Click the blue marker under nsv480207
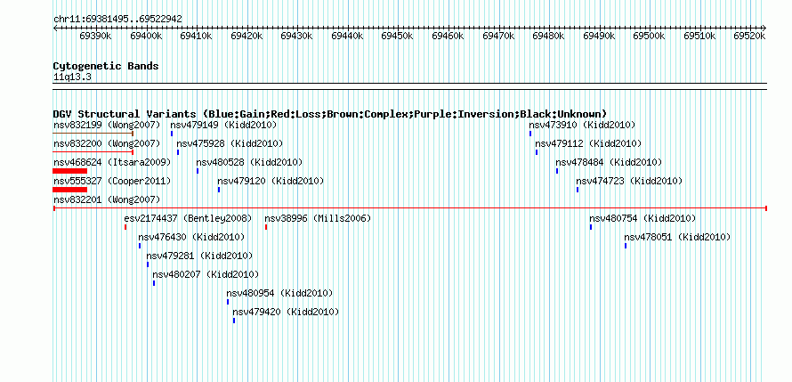Image resolution: width=792 pixels, height=382 pixels. coord(154,283)
